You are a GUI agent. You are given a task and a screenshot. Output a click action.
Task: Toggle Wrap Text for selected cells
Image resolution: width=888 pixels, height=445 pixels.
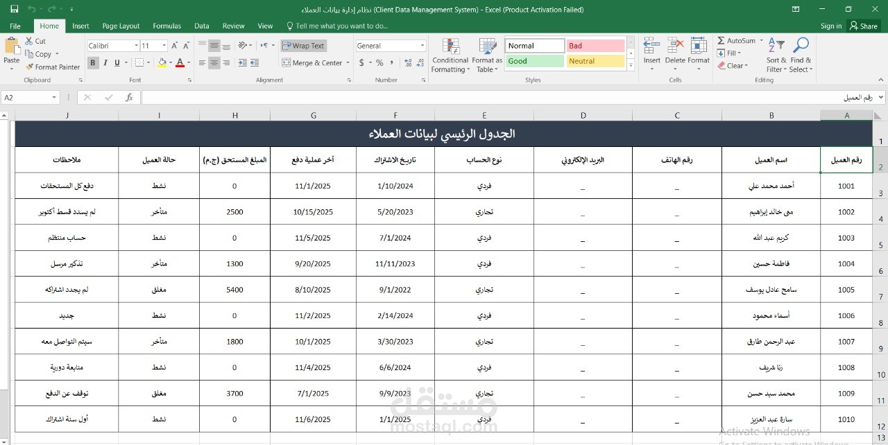click(303, 45)
